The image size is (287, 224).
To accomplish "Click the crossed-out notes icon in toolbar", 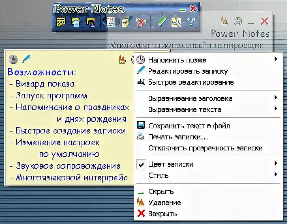I will [x=141, y=22].
